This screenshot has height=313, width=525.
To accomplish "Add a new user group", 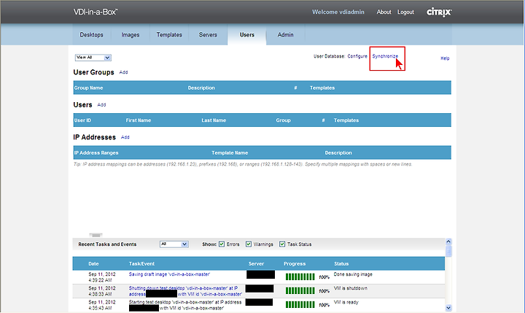I will 123,72.
